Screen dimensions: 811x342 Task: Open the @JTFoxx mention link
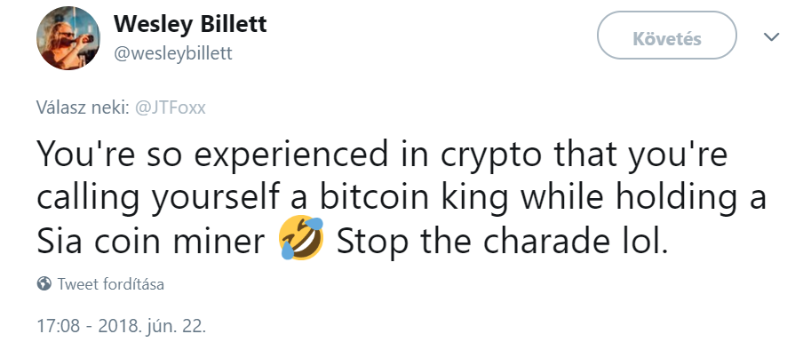171,107
